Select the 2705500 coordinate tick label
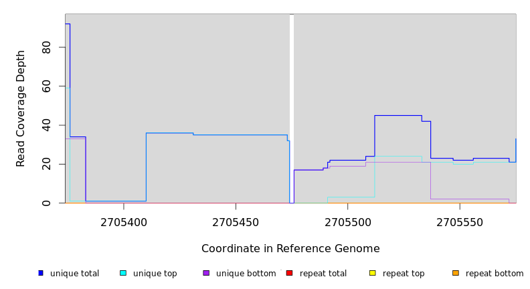Viewport: 530px width, 289px height. pyautogui.click(x=347, y=222)
